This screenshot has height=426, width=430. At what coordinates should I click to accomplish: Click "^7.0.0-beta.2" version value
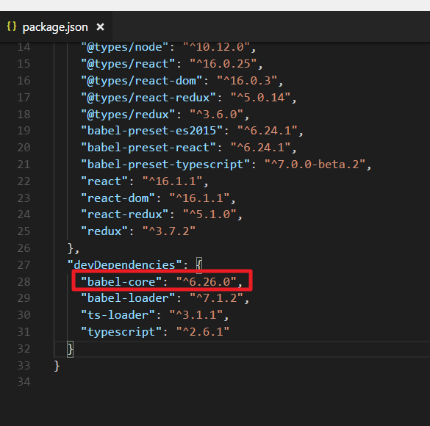coord(315,165)
